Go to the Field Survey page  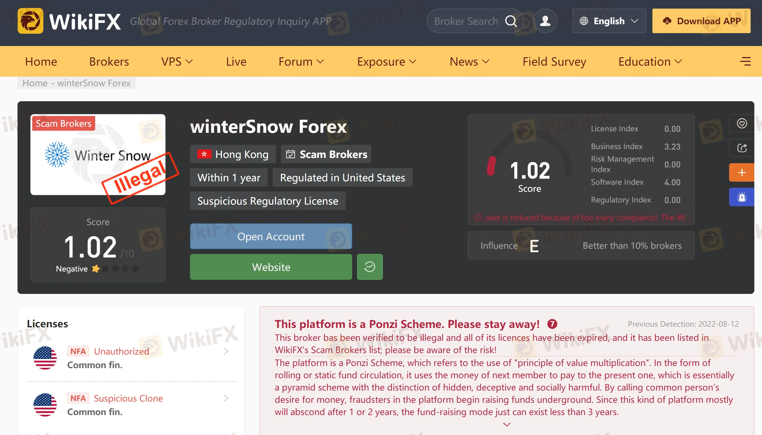(x=554, y=62)
